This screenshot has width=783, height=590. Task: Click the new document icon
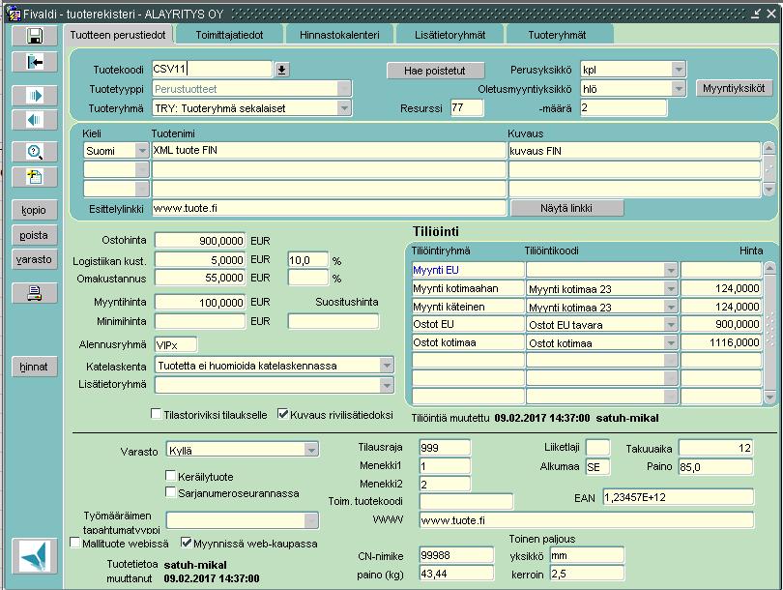(x=35, y=177)
